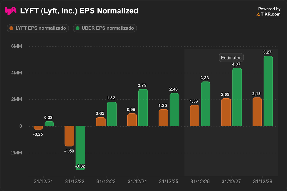The width and height of the screenshot is (287, 191).
Task: Click the -3,32 value label
Action: [80, 166]
